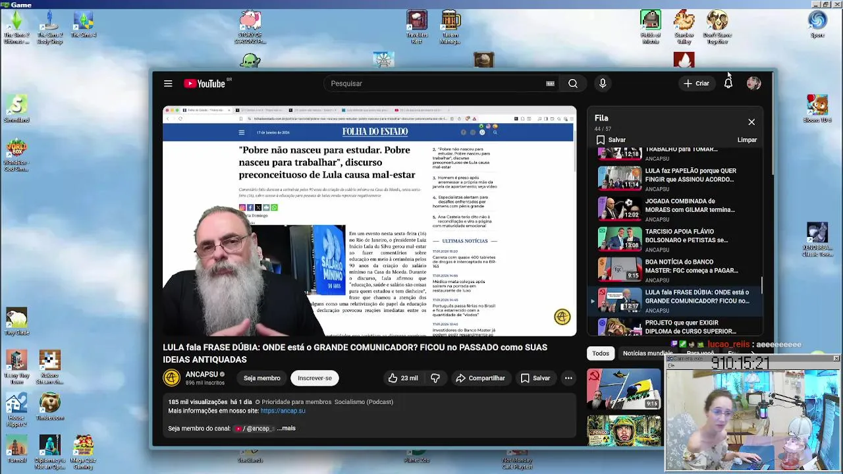Save the queue with Salvar

(611, 140)
